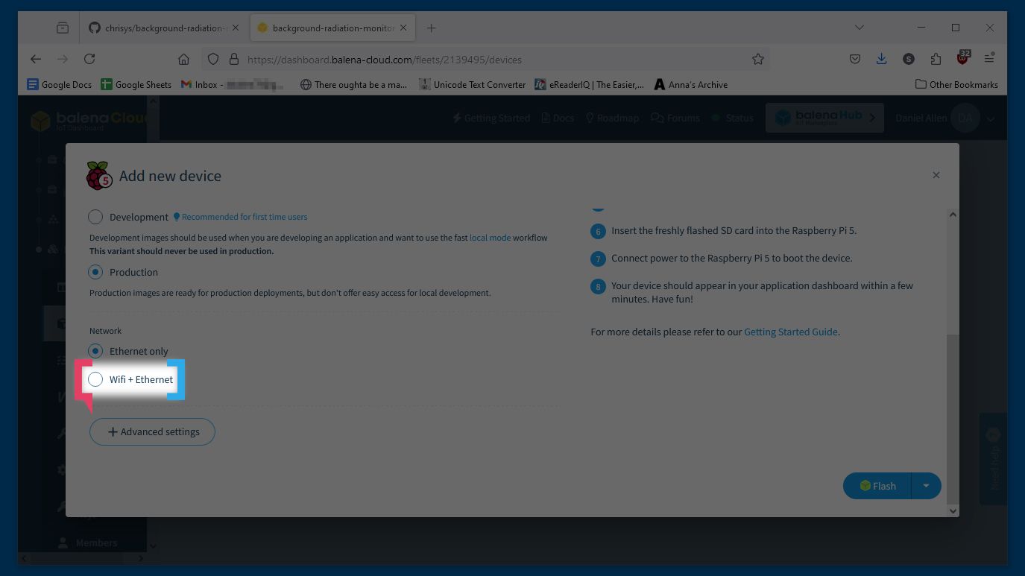This screenshot has height=576, width=1025.
Task: Open Forums in dashboard header
Action: point(675,118)
